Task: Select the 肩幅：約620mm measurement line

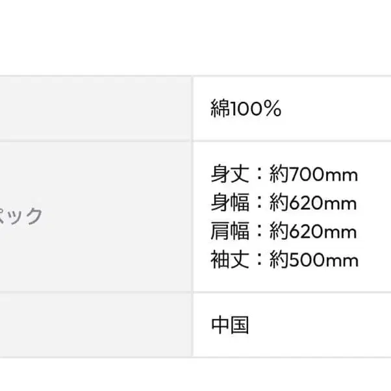Action: coord(284,232)
